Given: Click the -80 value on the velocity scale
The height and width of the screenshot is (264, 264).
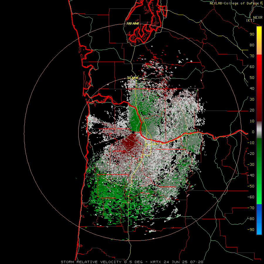Looking at the screenshot, I should (251, 219).
